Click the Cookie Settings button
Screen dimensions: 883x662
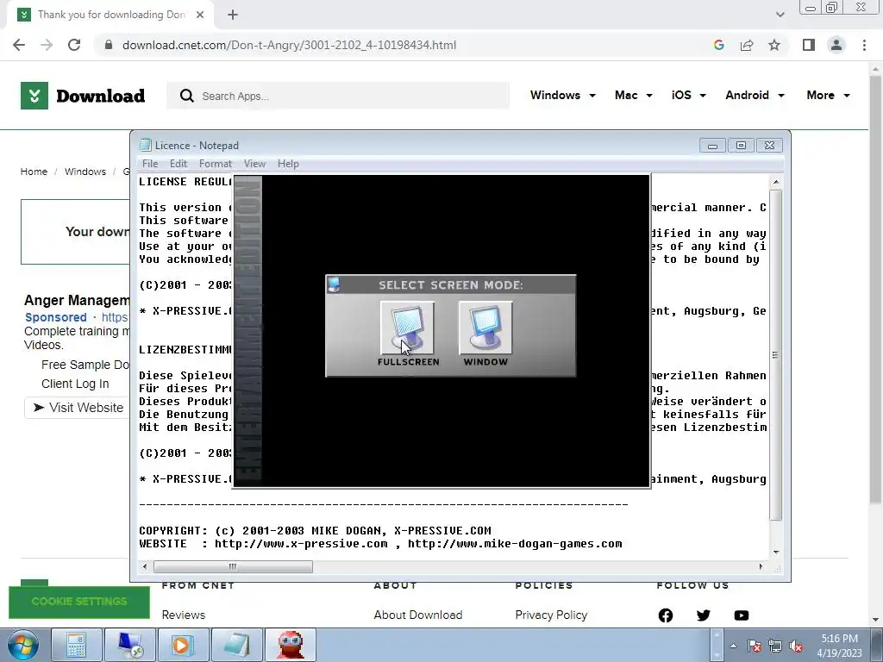click(79, 602)
